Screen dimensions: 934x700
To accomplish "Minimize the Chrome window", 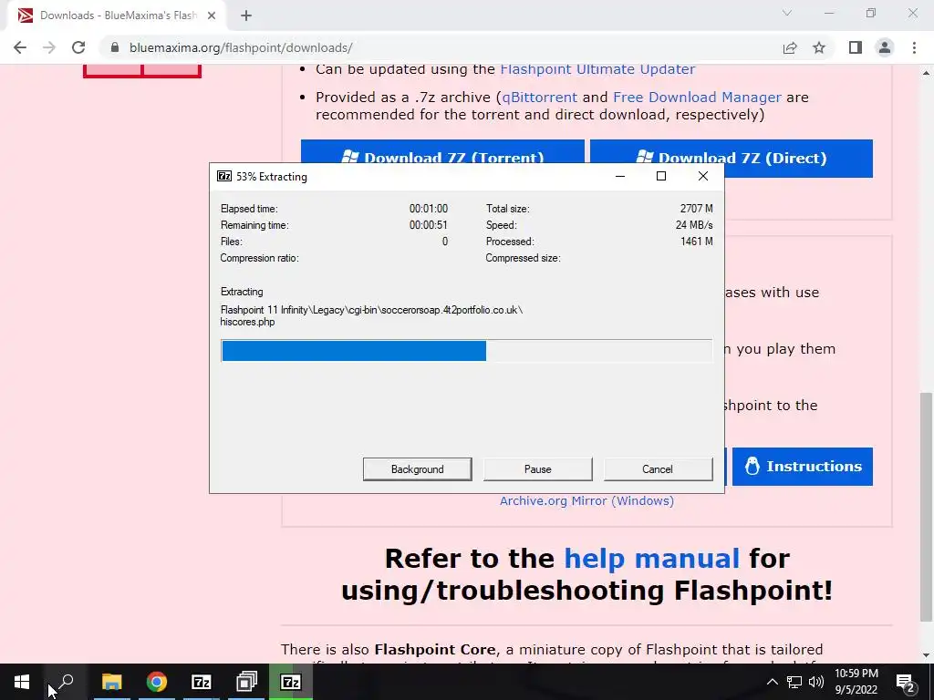I will pos(829,13).
